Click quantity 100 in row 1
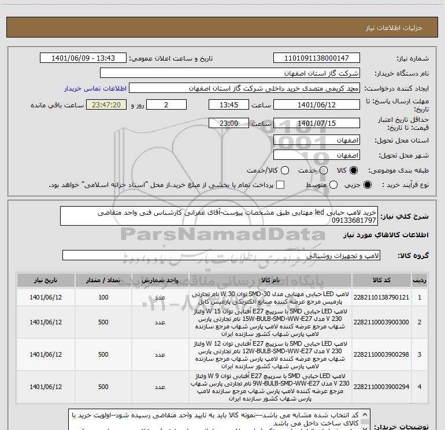 103,297
